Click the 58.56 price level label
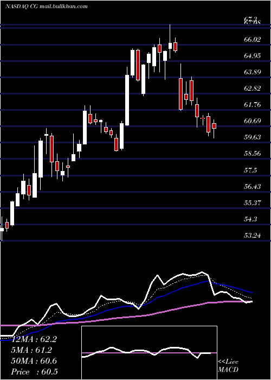The height and width of the screenshot is (380, 271). point(253,154)
